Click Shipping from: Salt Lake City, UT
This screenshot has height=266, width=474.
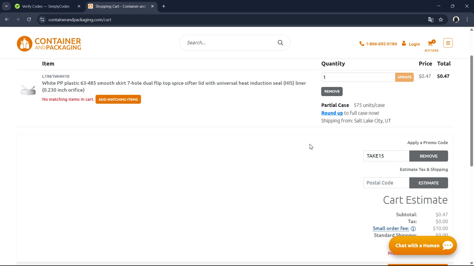356,121
